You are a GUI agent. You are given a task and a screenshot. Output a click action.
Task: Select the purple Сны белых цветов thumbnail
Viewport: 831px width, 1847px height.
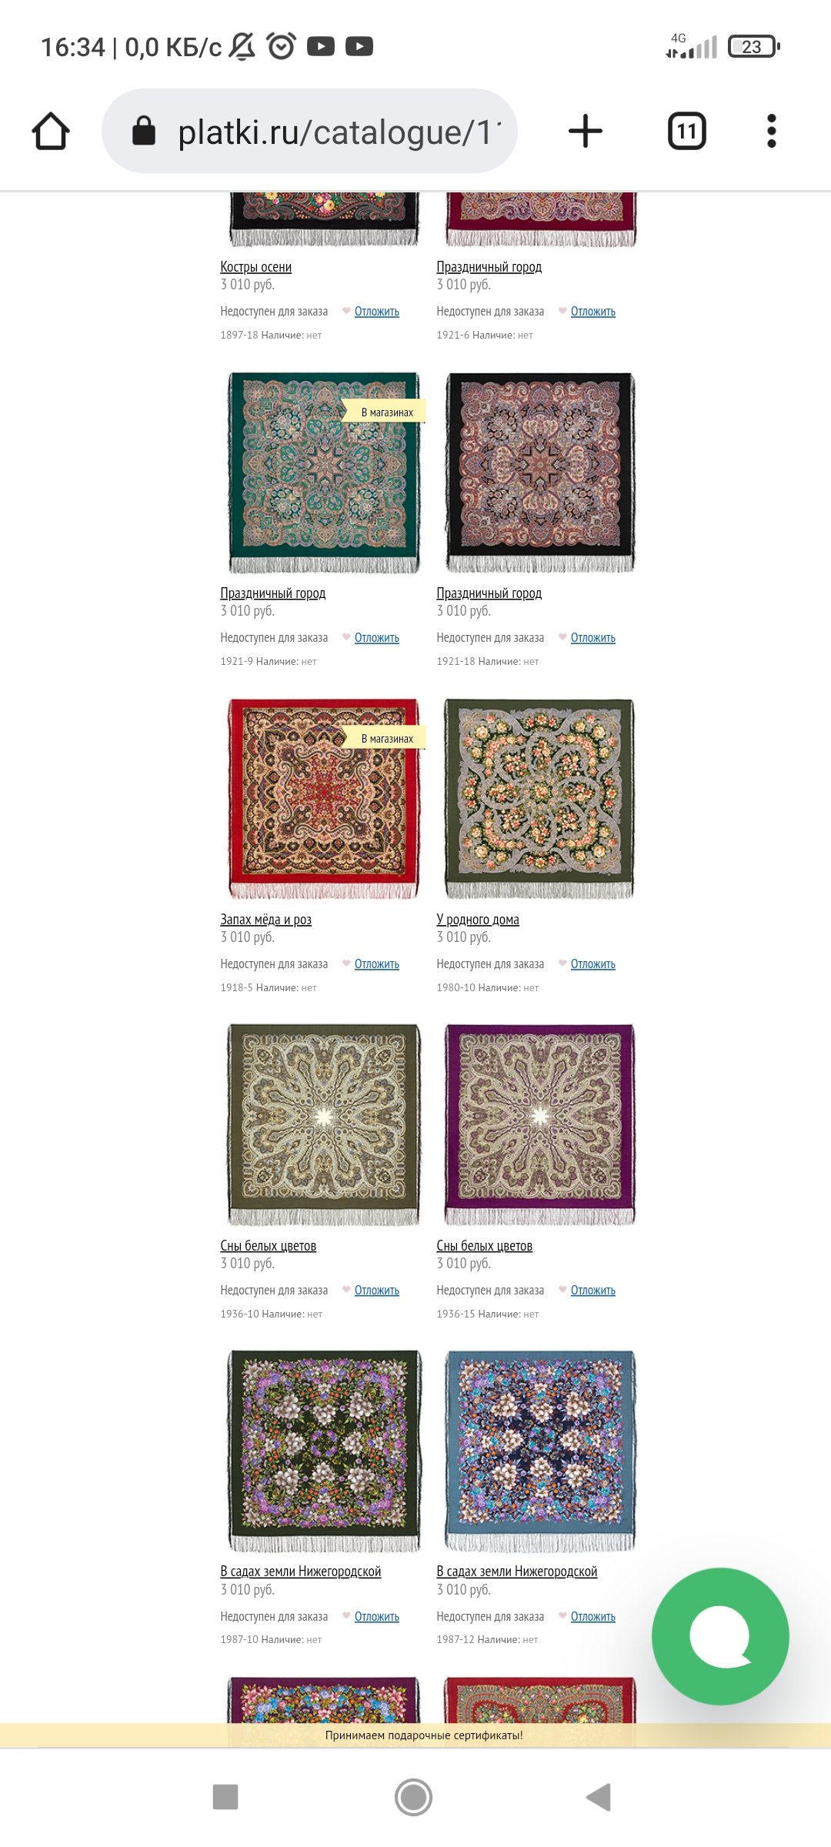tap(540, 1124)
